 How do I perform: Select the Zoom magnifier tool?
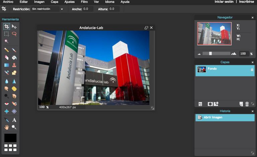click(x=14, y=127)
